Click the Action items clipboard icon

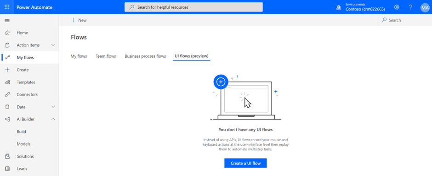[x=7, y=45]
